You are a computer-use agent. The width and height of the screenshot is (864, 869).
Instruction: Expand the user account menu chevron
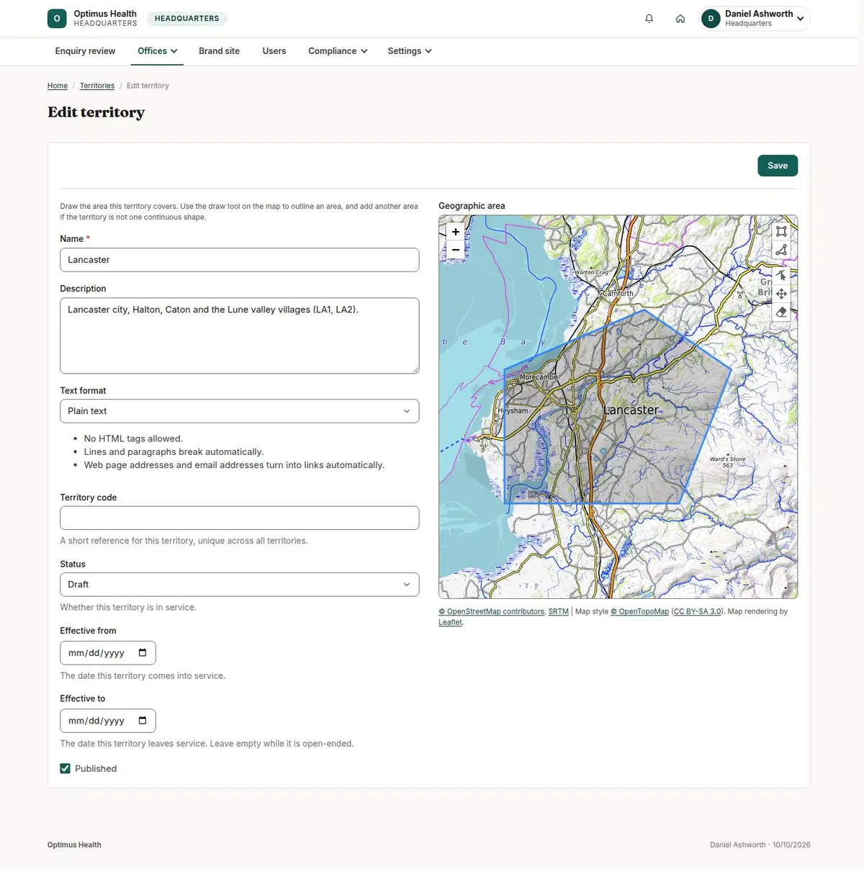(x=801, y=19)
